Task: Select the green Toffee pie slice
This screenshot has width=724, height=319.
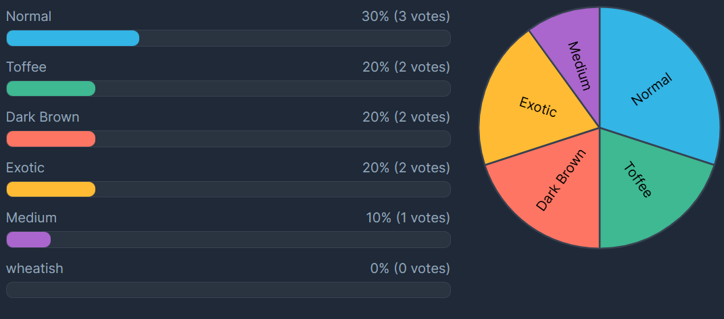Action: tap(637, 180)
